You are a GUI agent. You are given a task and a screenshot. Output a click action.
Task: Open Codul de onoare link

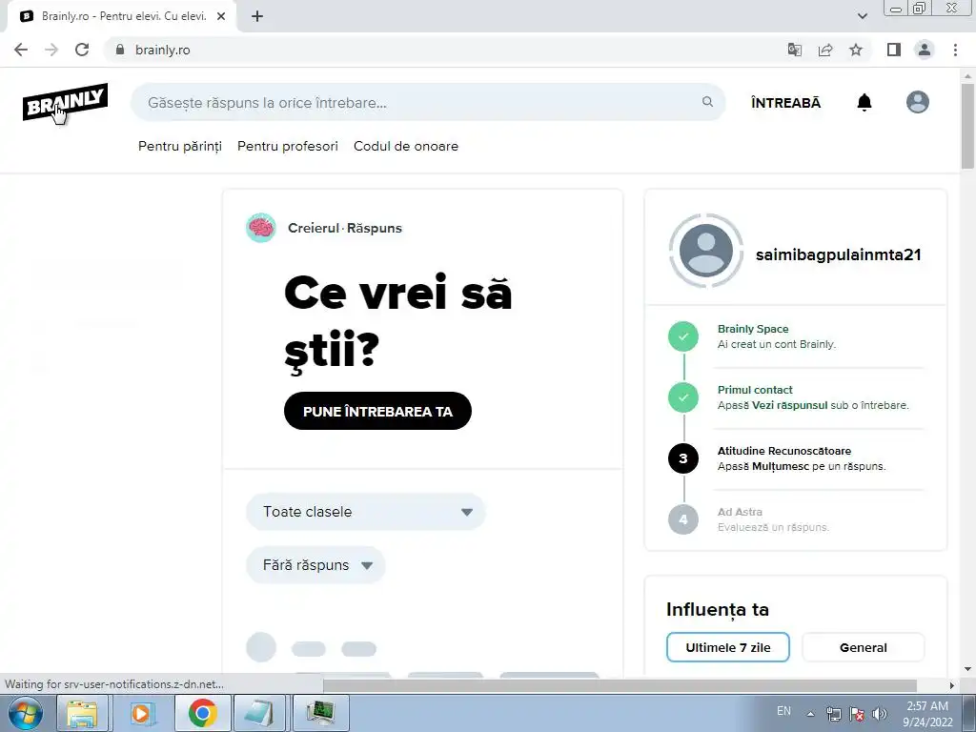406,146
